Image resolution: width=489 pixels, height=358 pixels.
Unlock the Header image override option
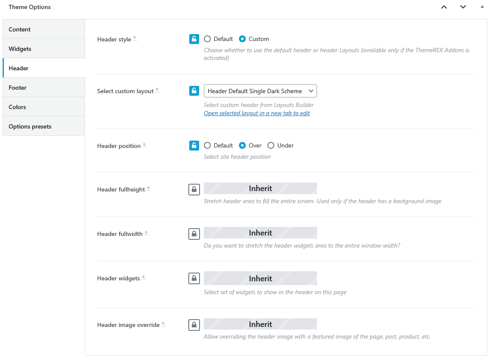pos(194,325)
